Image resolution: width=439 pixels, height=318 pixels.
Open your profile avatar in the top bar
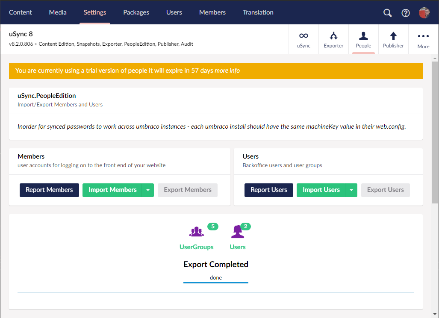coord(424,12)
